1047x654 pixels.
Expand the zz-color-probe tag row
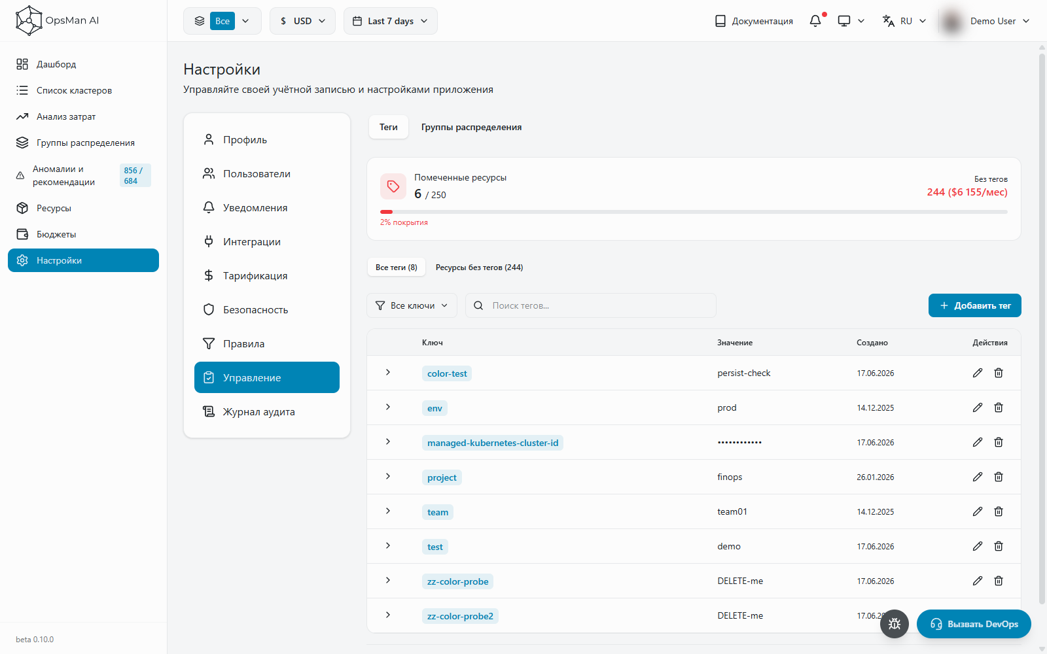(x=388, y=580)
